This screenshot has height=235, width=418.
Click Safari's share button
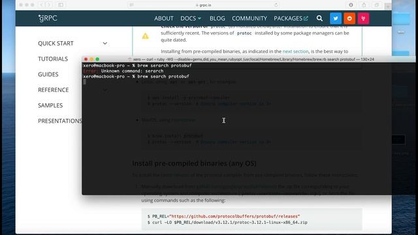click(364, 5)
